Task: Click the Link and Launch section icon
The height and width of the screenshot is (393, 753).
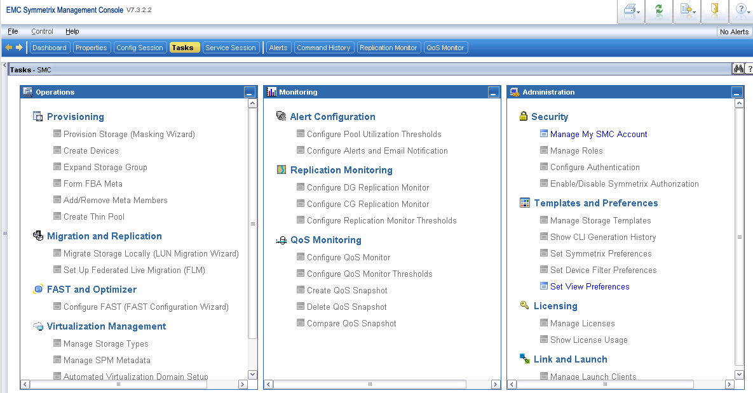Action: (x=524, y=359)
